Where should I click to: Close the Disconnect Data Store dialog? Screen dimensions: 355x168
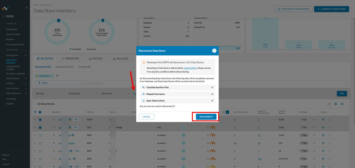point(214,51)
